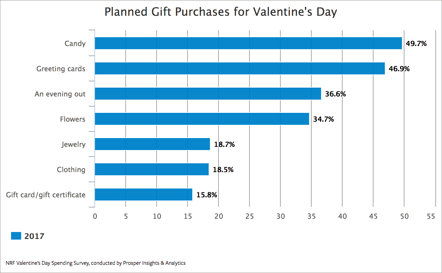Viewport: 442px width, 273px height.
Task: Toggle the 2017 legend color swatch
Action: point(16,236)
